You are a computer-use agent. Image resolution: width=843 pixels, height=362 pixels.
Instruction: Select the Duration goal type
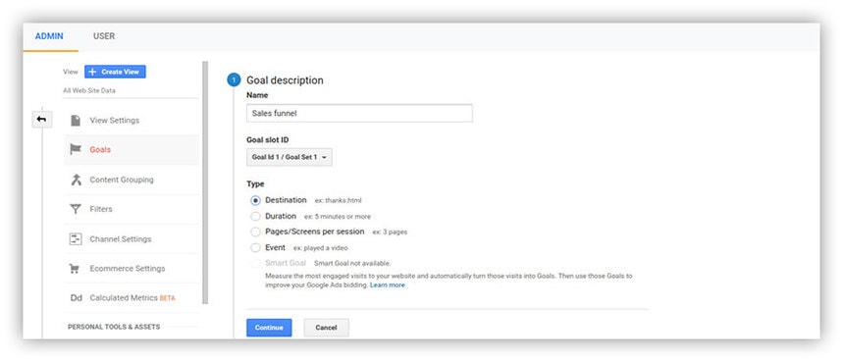pyautogui.click(x=255, y=217)
